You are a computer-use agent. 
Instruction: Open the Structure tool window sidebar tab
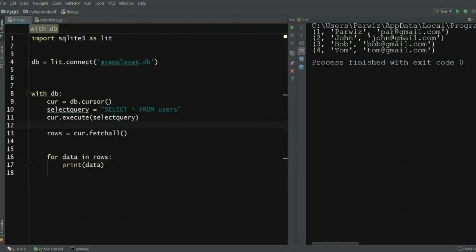pyautogui.click(x=2, y=57)
